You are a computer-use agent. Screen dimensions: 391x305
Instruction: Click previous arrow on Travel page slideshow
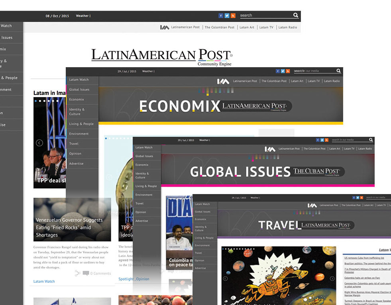(x=225, y=279)
